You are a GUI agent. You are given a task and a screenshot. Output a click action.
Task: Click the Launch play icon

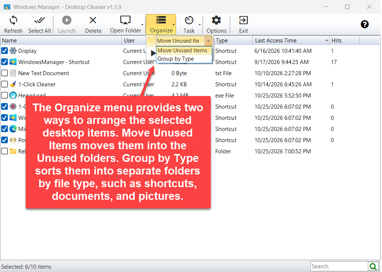click(x=66, y=20)
